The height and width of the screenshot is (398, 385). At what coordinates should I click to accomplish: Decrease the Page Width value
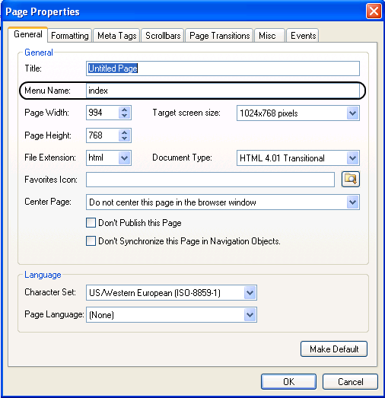coord(124,116)
